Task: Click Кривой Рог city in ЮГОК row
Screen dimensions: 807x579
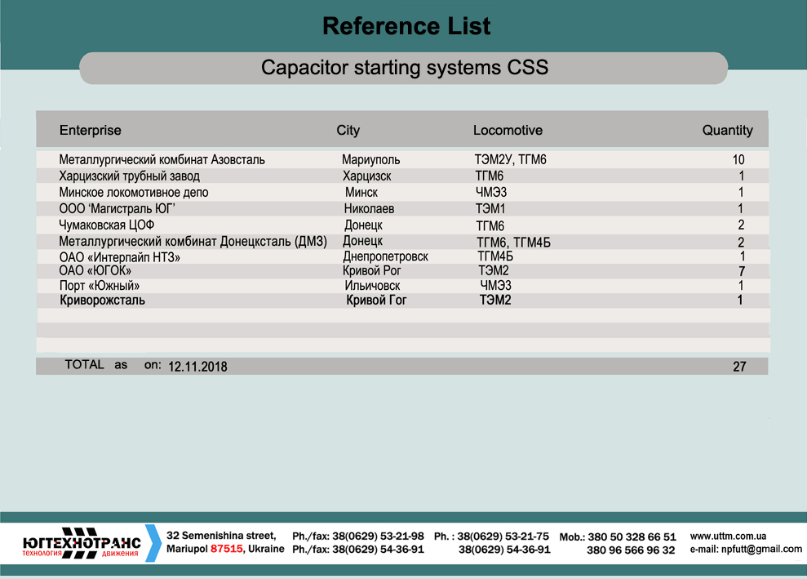Action: (371, 271)
